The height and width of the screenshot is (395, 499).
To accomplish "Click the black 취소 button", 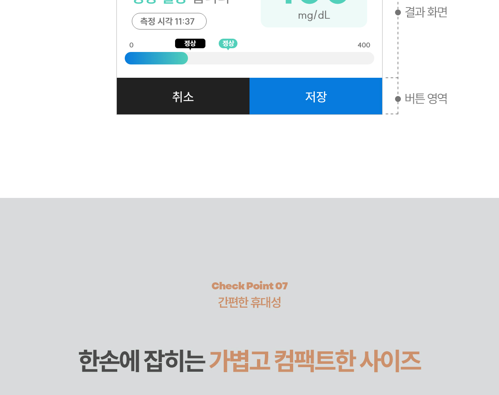I will (183, 96).
